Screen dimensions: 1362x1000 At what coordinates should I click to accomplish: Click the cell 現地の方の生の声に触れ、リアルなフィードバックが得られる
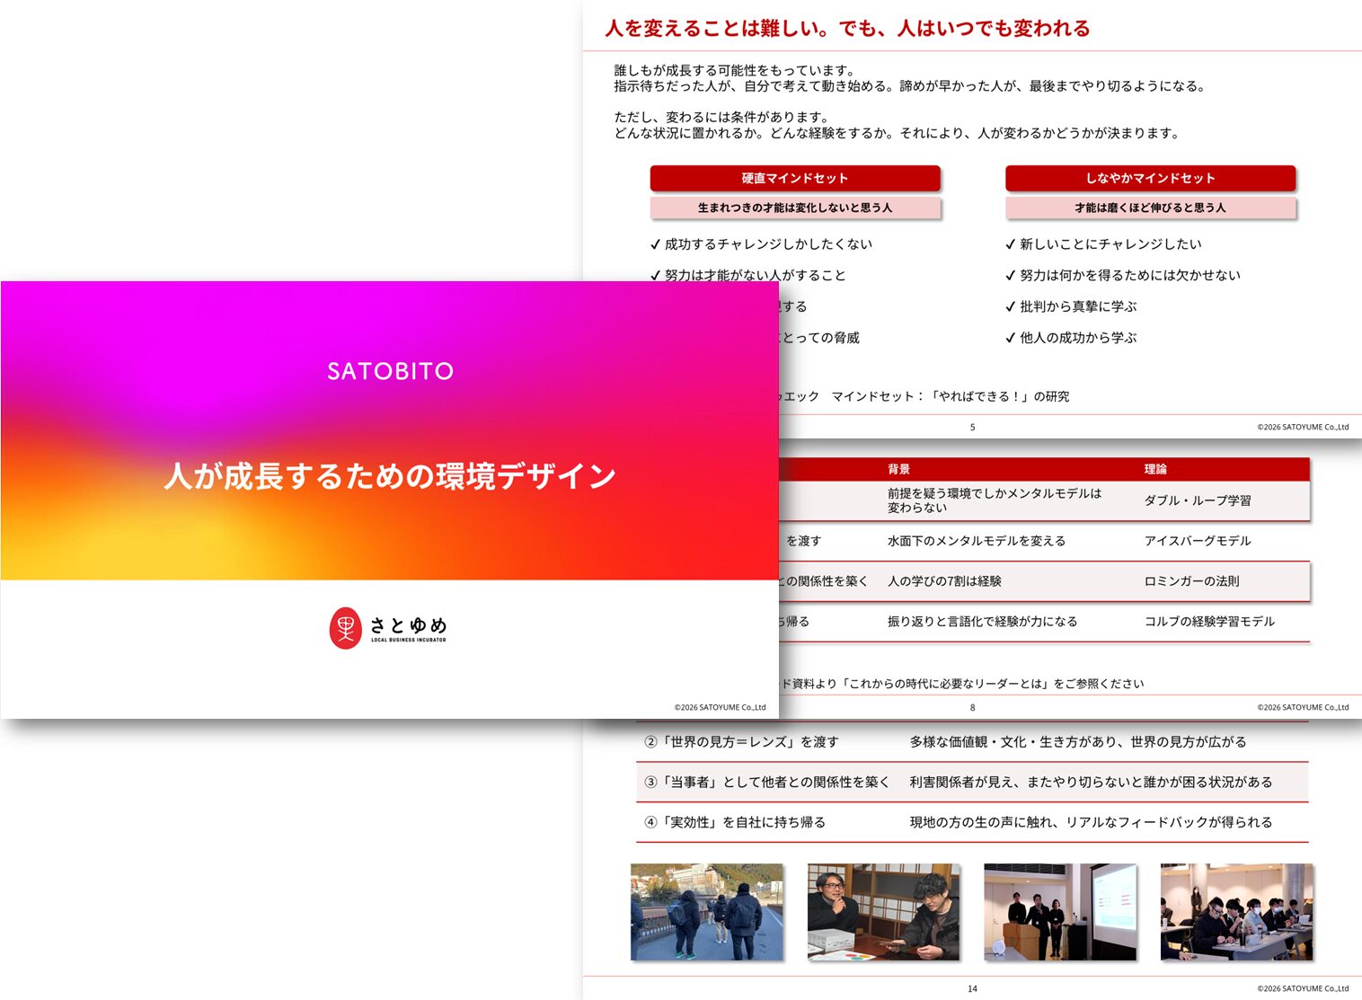click(1091, 822)
